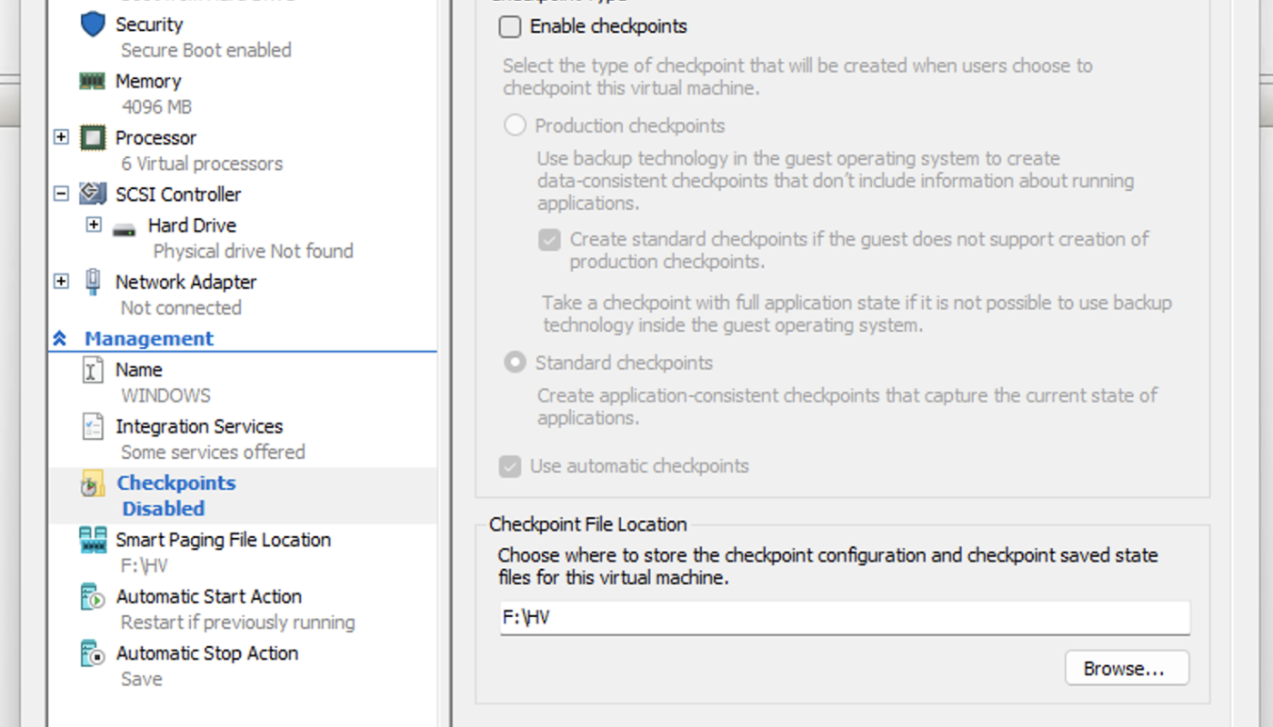Click the SCSI Controller icon
1273x727 pixels.
point(93,194)
